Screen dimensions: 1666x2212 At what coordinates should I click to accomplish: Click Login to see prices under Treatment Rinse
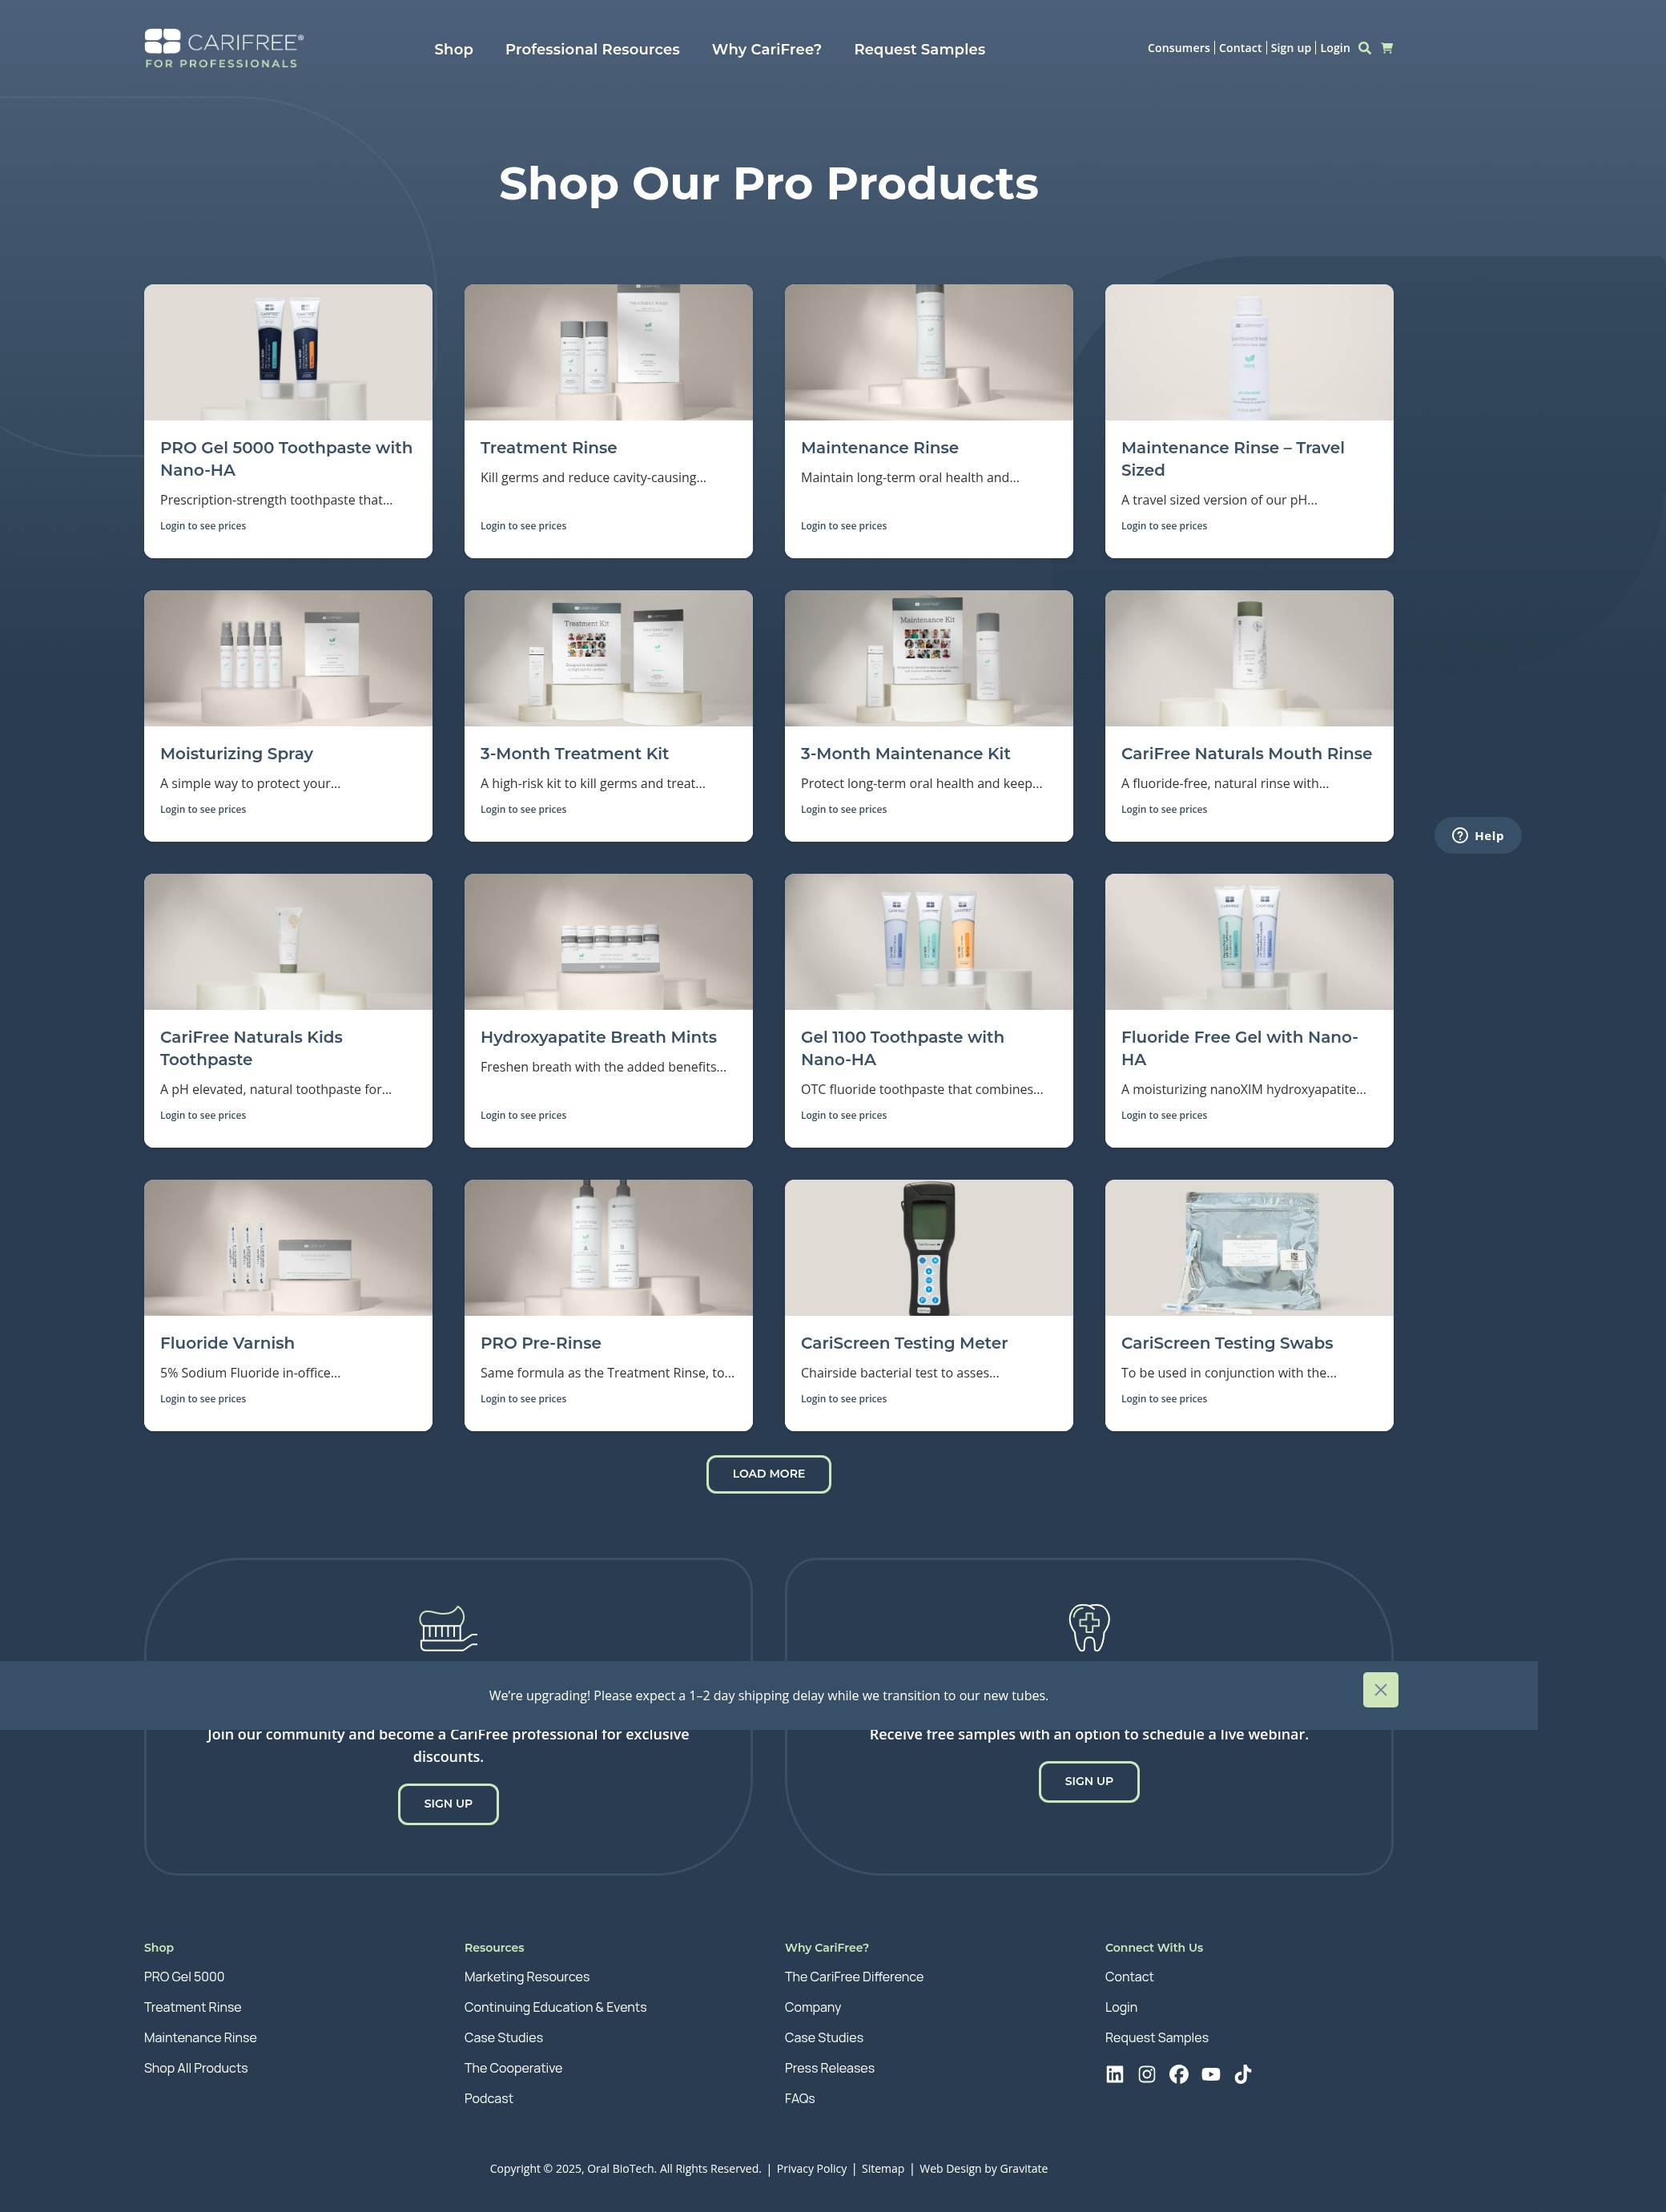coord(523,526)
